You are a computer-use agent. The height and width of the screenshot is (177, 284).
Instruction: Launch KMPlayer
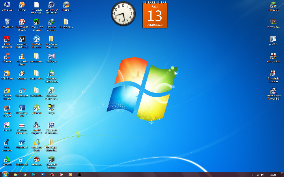tap(52, 58)
